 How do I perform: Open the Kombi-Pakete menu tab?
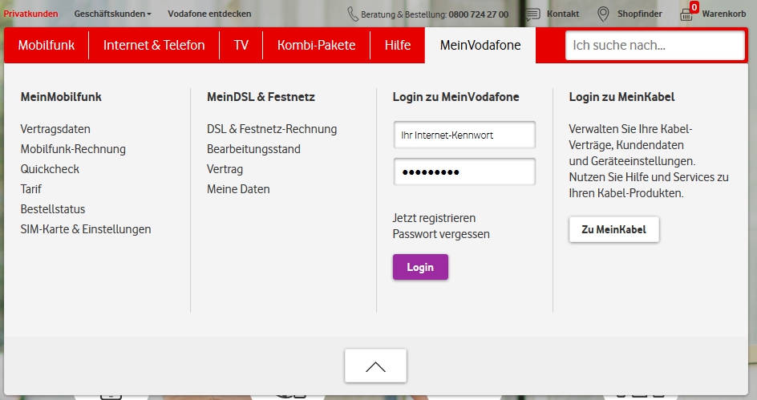(x=316, y=46)
